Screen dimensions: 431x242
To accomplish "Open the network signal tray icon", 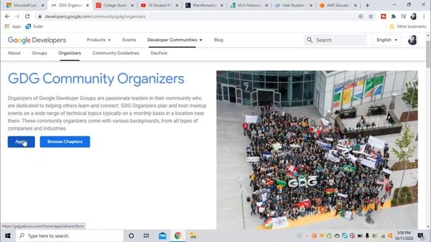I will (383, 236).
